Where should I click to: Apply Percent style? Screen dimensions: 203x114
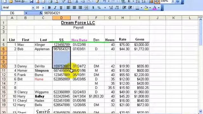pos(99,8)
